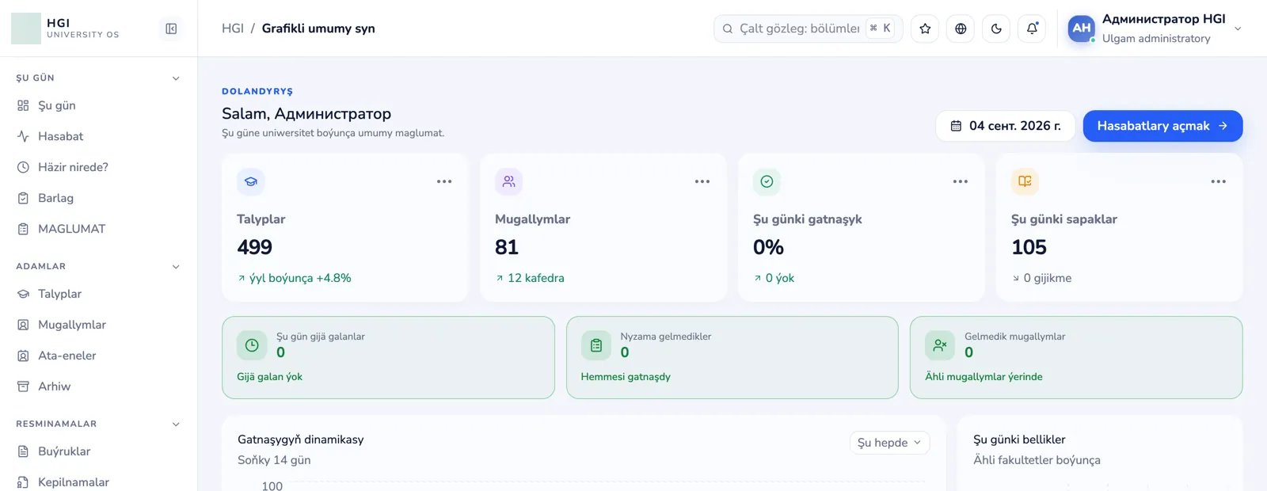Screen dimensions: 1267x491
Task: Expand the administrator account menu chevron
Action: tap(1238, 29)
